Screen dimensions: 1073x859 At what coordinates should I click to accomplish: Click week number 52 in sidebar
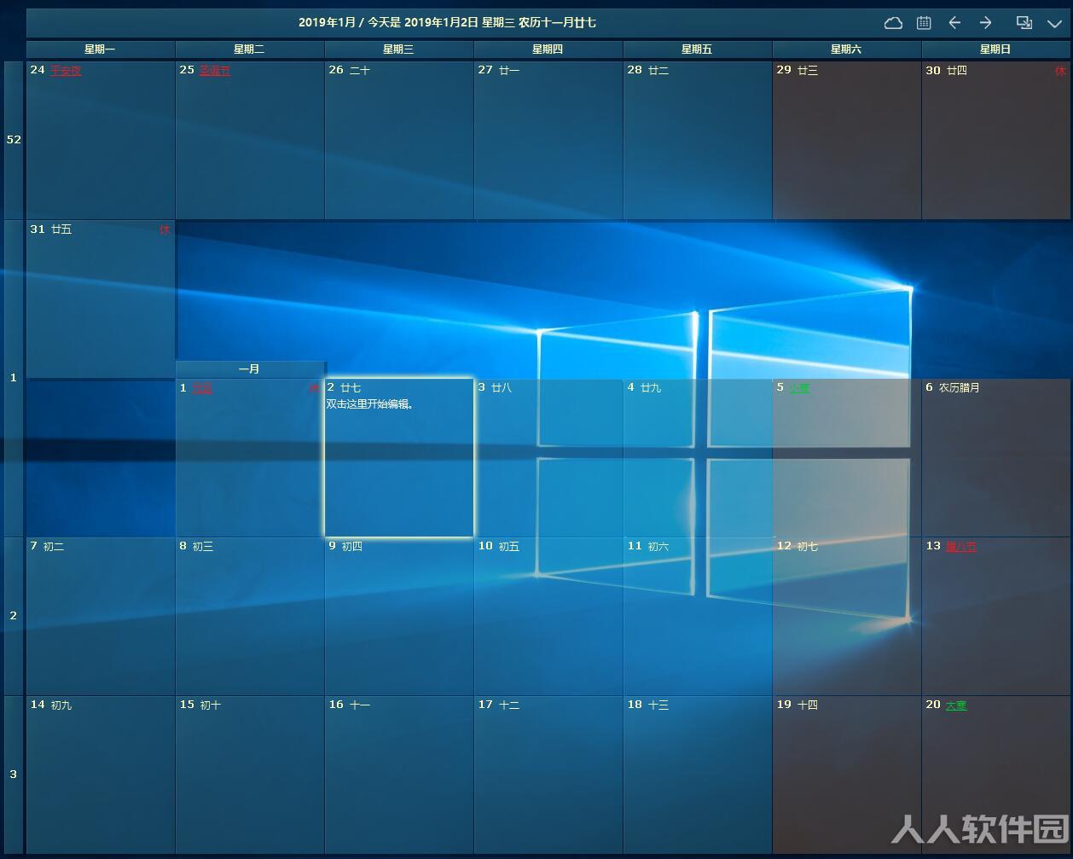pos(14,140)
